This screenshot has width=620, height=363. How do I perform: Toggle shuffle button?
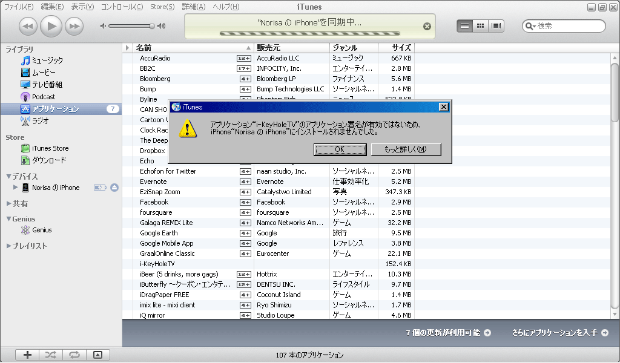[x=51, y=355]
